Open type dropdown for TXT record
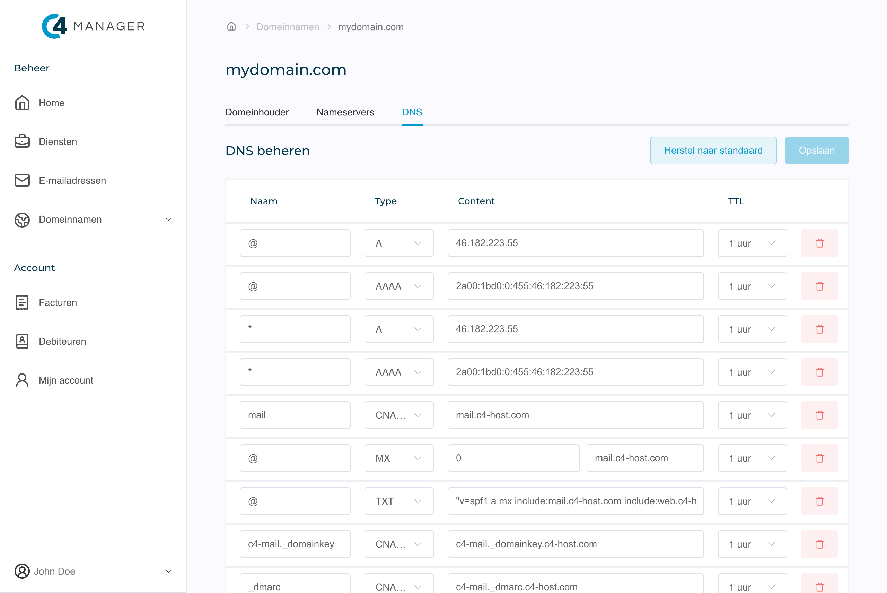This screenshot has width=887, height=593. click(398, 501)
